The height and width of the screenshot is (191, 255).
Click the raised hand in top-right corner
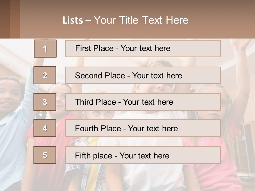click(x=240, y=44)
